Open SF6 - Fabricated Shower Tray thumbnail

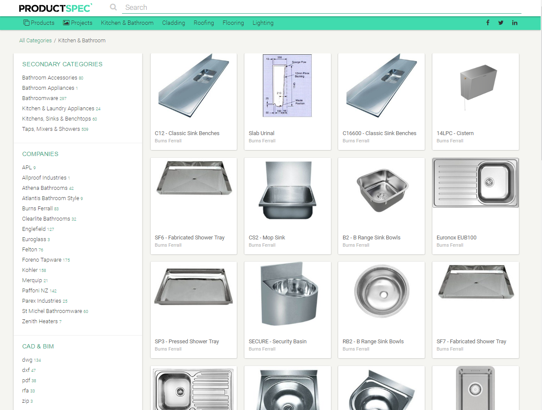point(194,178)
